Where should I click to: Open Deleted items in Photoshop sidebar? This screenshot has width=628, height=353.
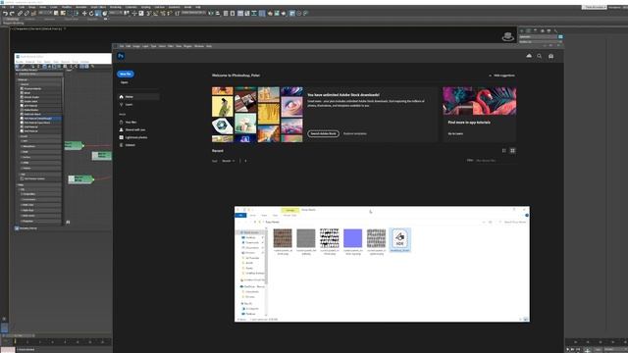coord(130,145)
